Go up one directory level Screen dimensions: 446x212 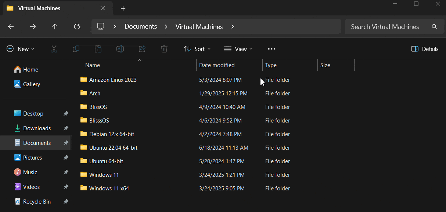pos(55,26)
